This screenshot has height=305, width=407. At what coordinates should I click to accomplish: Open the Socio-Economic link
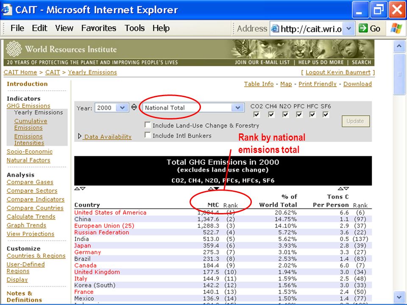pos(30,152)
